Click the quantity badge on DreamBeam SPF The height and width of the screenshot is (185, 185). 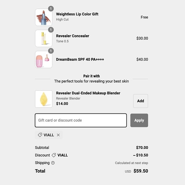(x=51, y=51)
